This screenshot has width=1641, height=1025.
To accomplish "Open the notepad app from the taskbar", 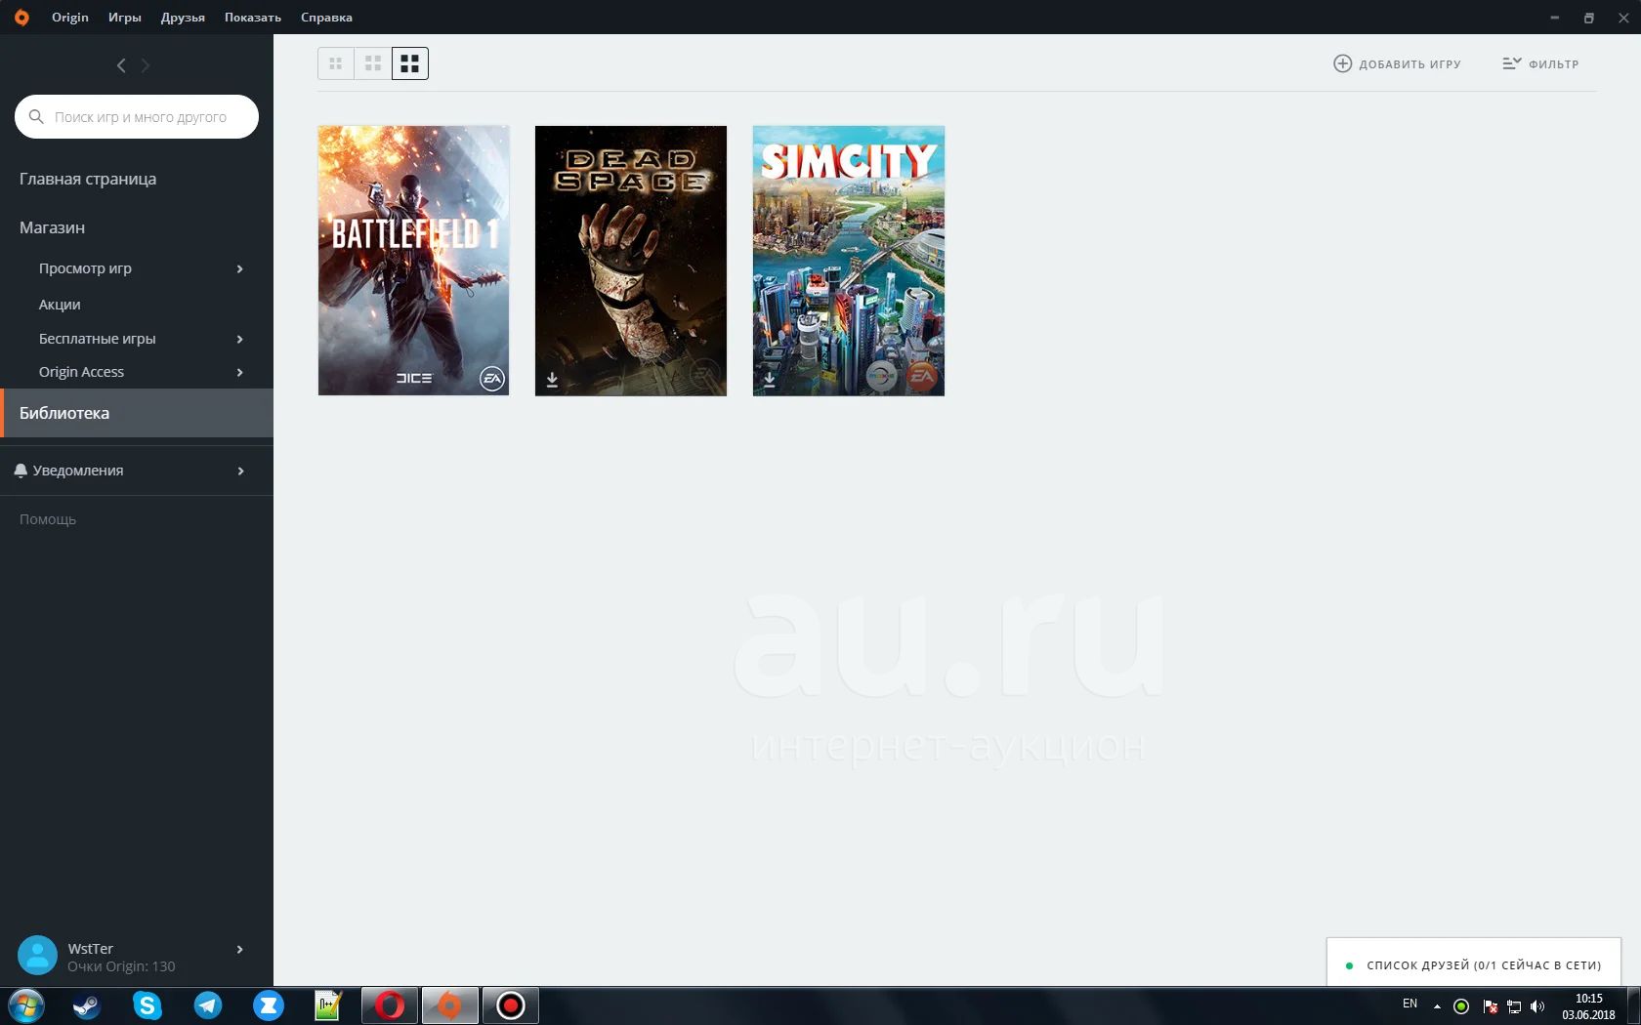I will point(328,1005).
